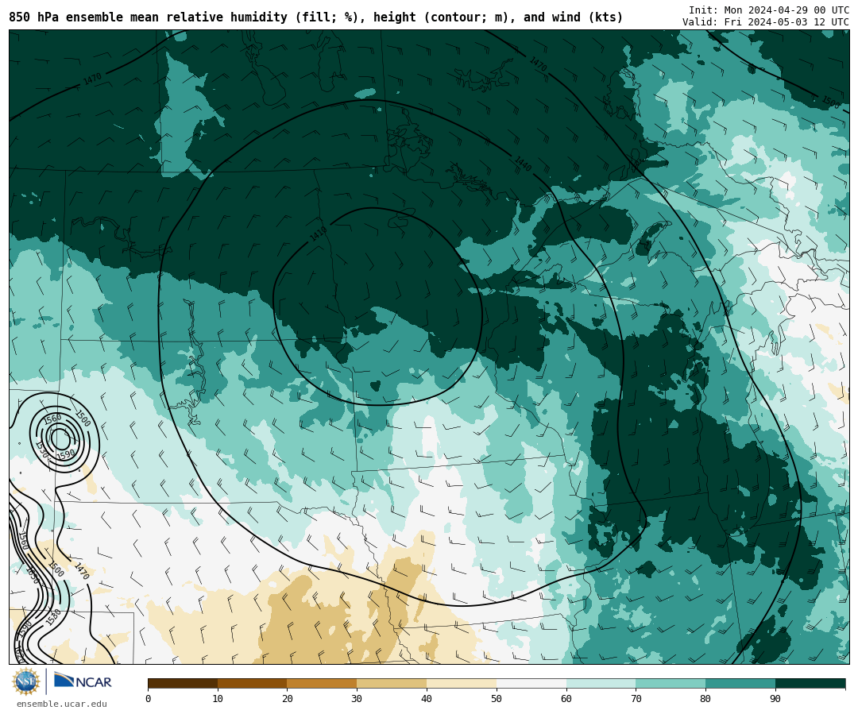Click the 0-10 darkest brown colorbar swatch
Screen dimensions: 858x714
click(183, 683)
